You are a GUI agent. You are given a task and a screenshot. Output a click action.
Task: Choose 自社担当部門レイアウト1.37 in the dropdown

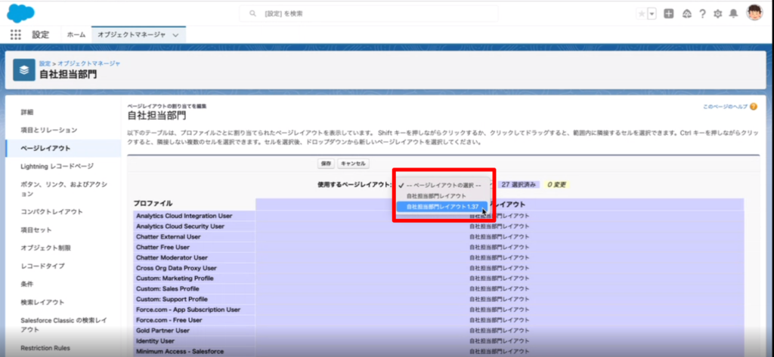(x=442, y=207)
